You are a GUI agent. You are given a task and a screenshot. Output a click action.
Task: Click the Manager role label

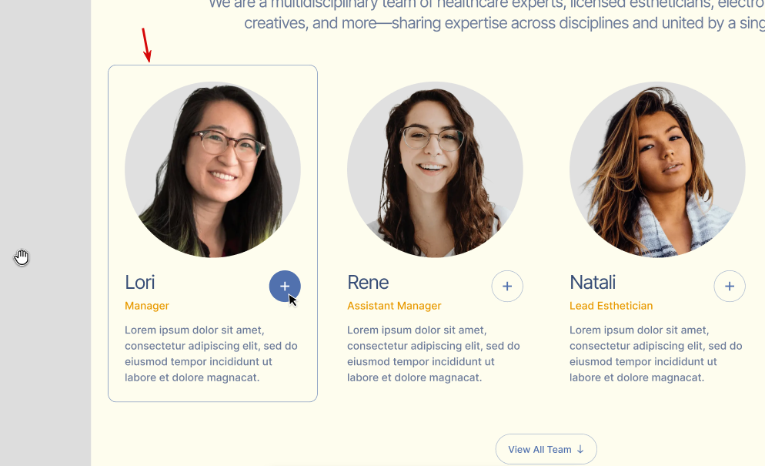(147, 306)
